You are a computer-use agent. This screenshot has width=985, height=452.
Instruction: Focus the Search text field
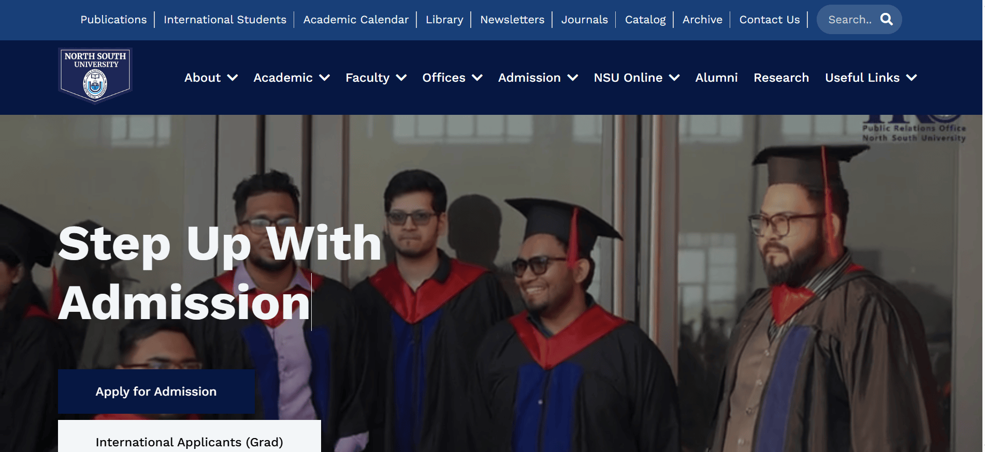pos(851,20)
